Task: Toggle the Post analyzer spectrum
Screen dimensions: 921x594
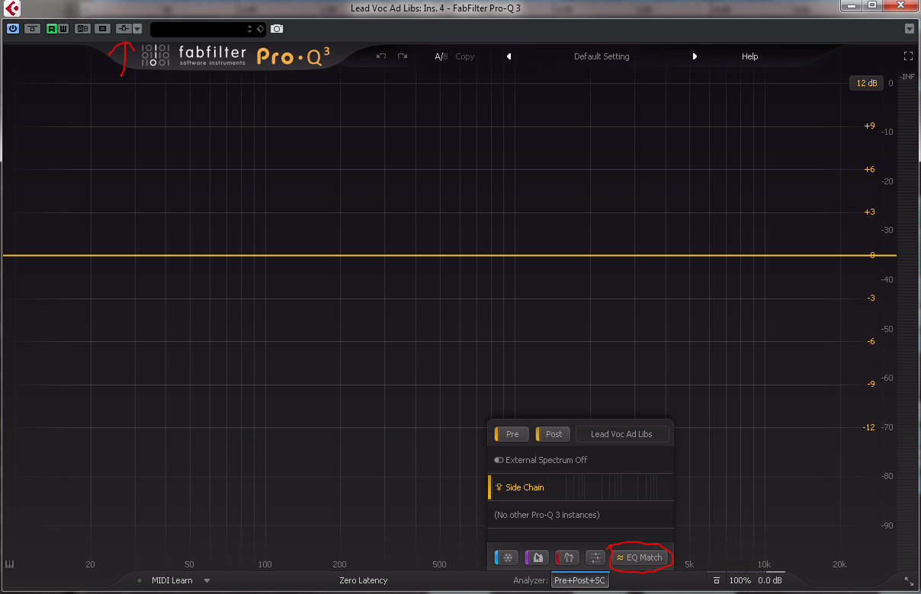Action: [554, 434]
